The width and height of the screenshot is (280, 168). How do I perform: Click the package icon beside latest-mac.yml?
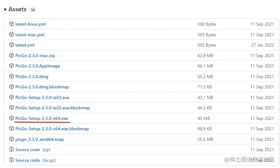coord(11,34)
